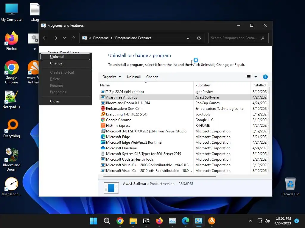Screen dimensions: 305x228
Task: Open help with the blue question mark icon
Action: [265, 77]
